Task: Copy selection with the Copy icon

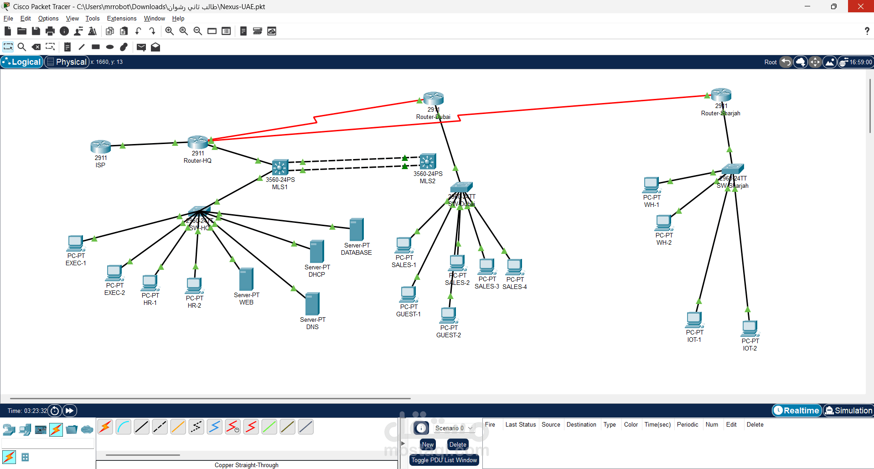Action: [x=110, y=31]
